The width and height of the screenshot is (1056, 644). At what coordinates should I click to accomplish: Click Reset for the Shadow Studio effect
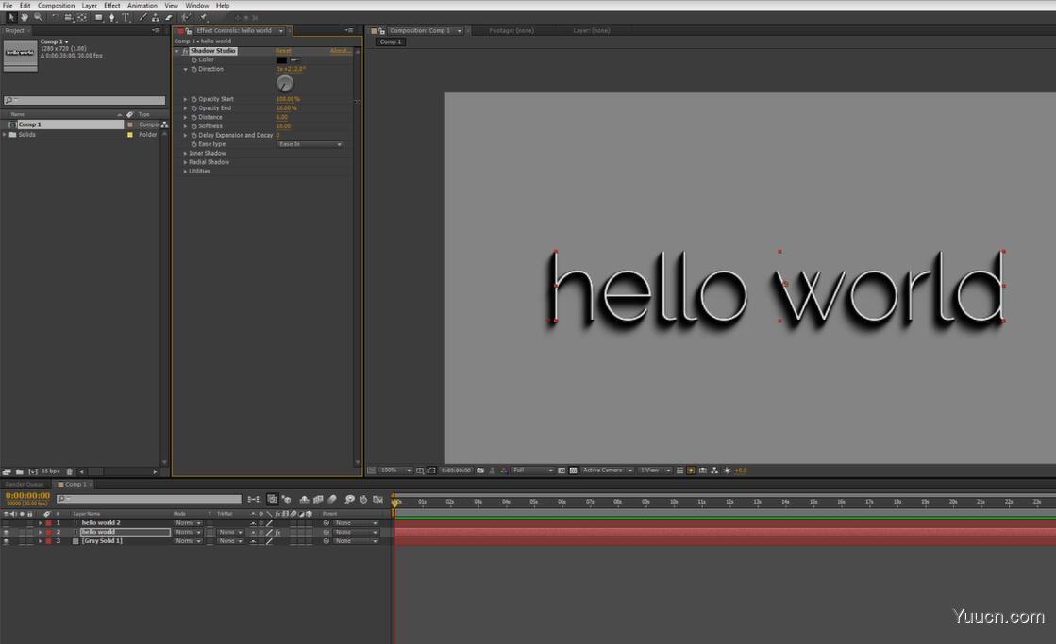tap(283, 51)
